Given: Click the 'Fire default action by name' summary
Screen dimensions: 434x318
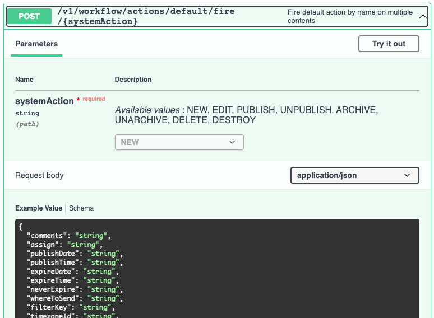Looking at the screenshot, I should coord(350,16).
